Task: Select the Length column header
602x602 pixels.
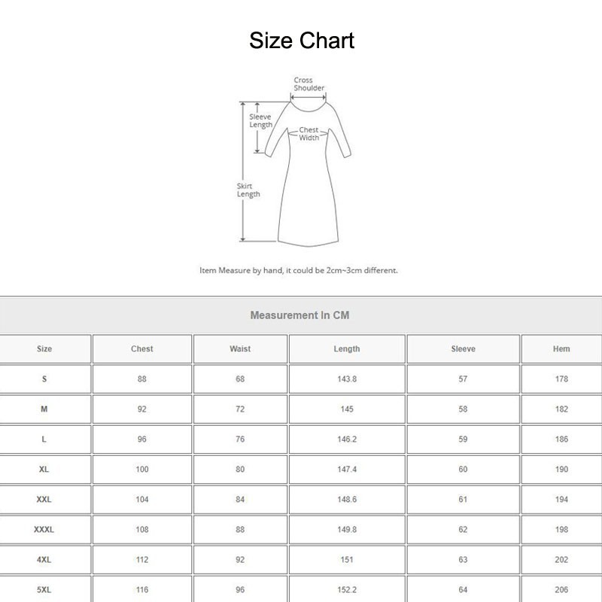Action: point(347,349)
